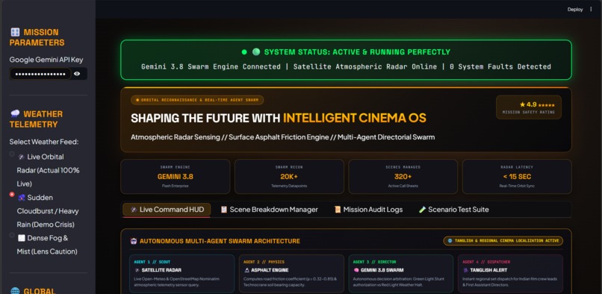
Task: Select Live Orbital Radar weather feed
Action: [x=12, y=154]
